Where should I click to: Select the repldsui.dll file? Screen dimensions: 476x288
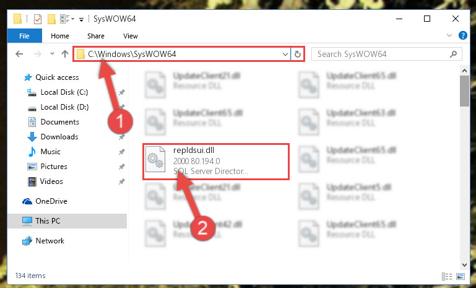215,161
